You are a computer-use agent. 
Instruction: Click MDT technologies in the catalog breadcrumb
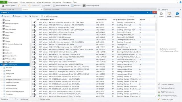[x=52, y=16]
